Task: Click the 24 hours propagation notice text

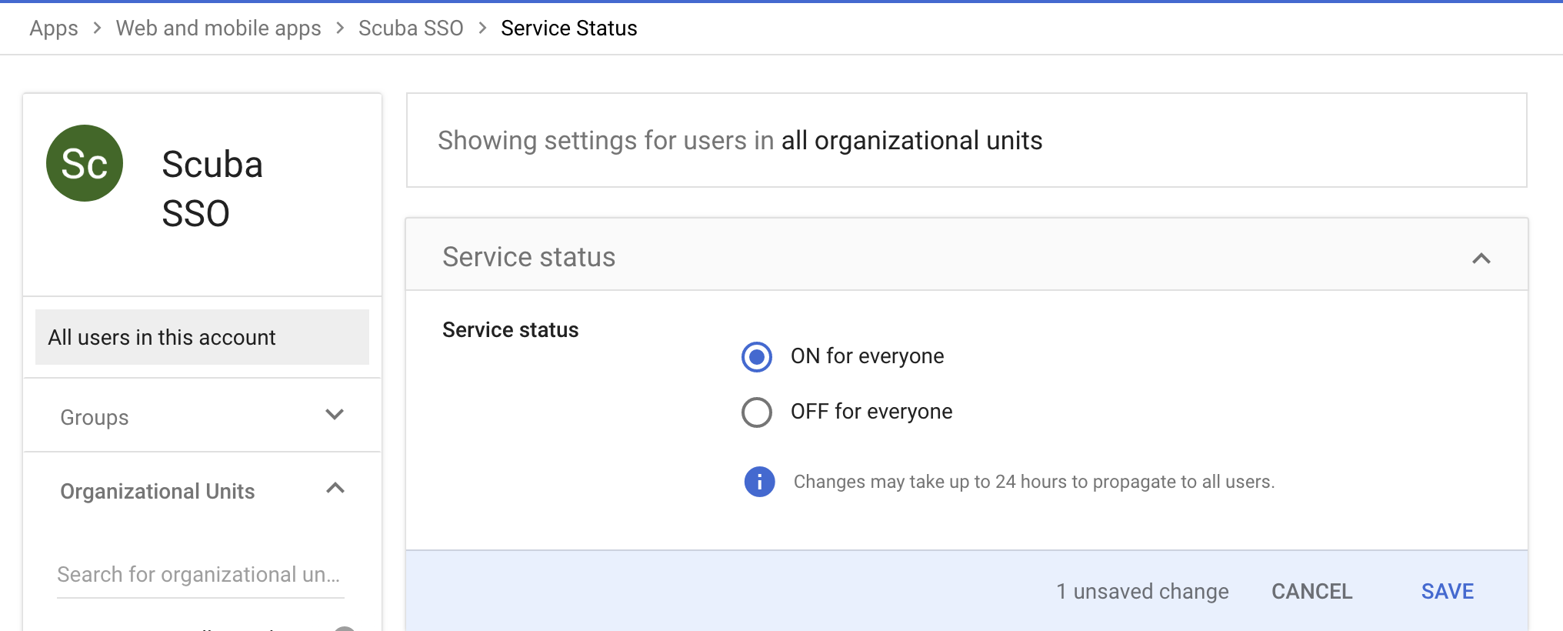Action: click(1035, 482)
